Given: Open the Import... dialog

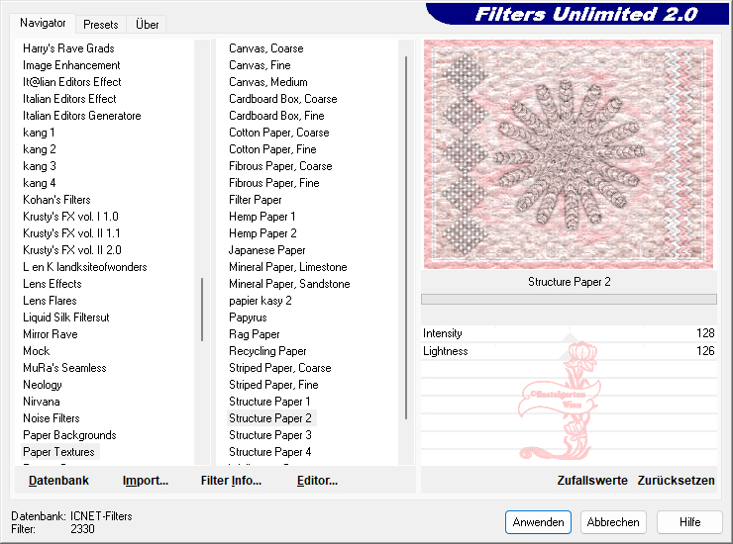Looking at the screenshot, I should coord(146,481).
